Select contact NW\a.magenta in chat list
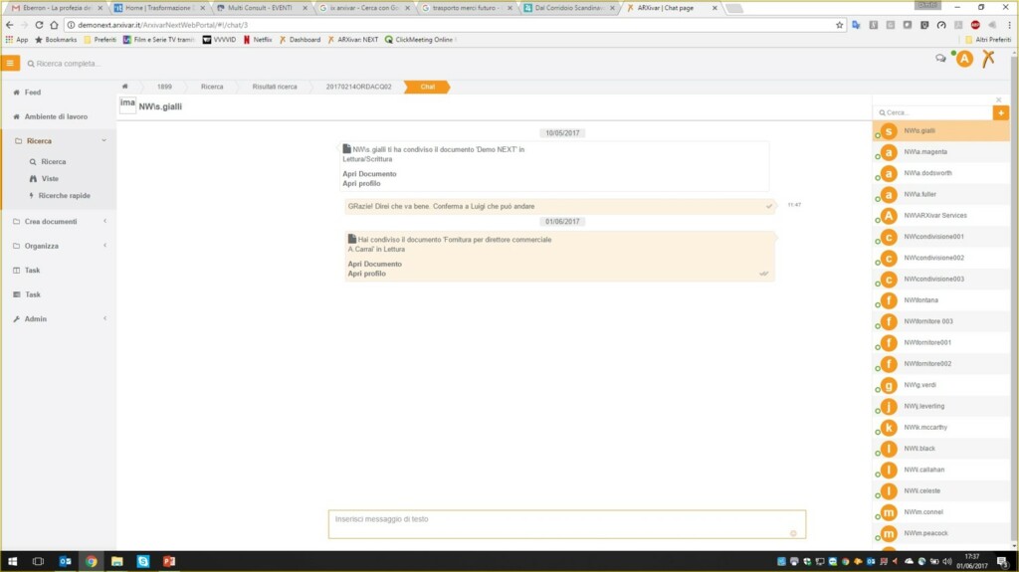The height and width of the screenshot is (572, 1019). 925,152
